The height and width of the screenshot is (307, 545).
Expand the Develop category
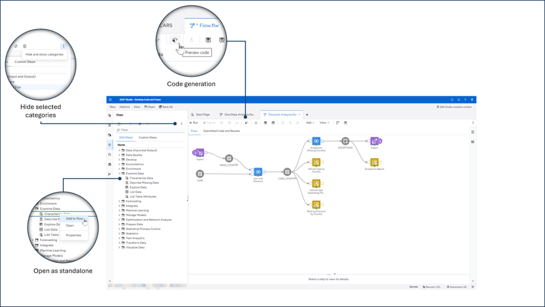(x=119, y=160)
